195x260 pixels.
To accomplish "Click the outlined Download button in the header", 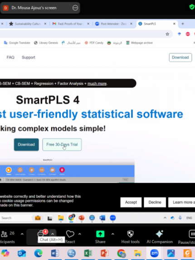I will pyautogui.click(x=180, y=57).
